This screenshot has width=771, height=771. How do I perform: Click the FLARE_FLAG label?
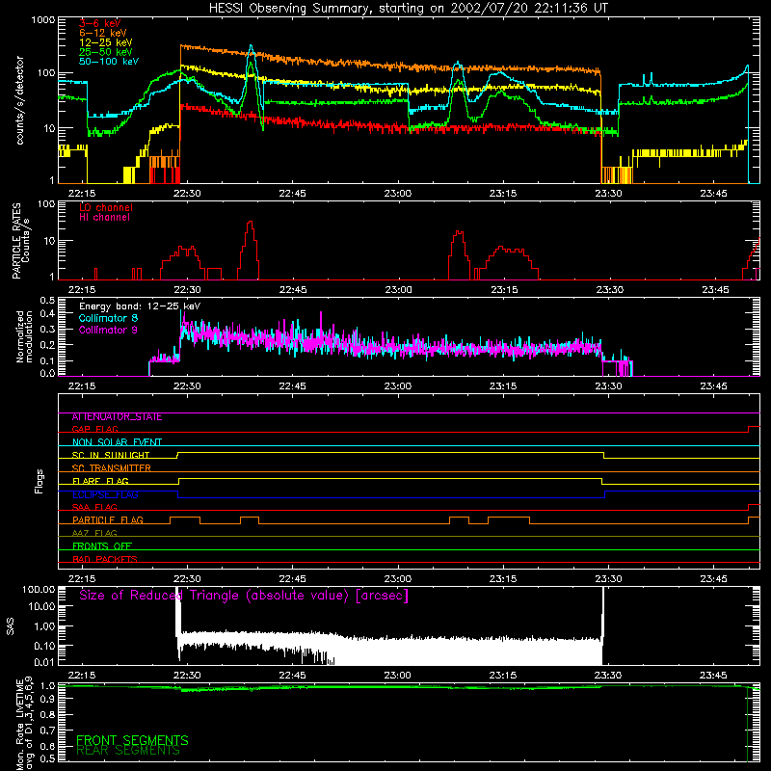click(100, 481)
